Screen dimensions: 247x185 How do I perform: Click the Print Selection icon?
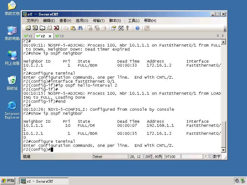tap(97, 28)
